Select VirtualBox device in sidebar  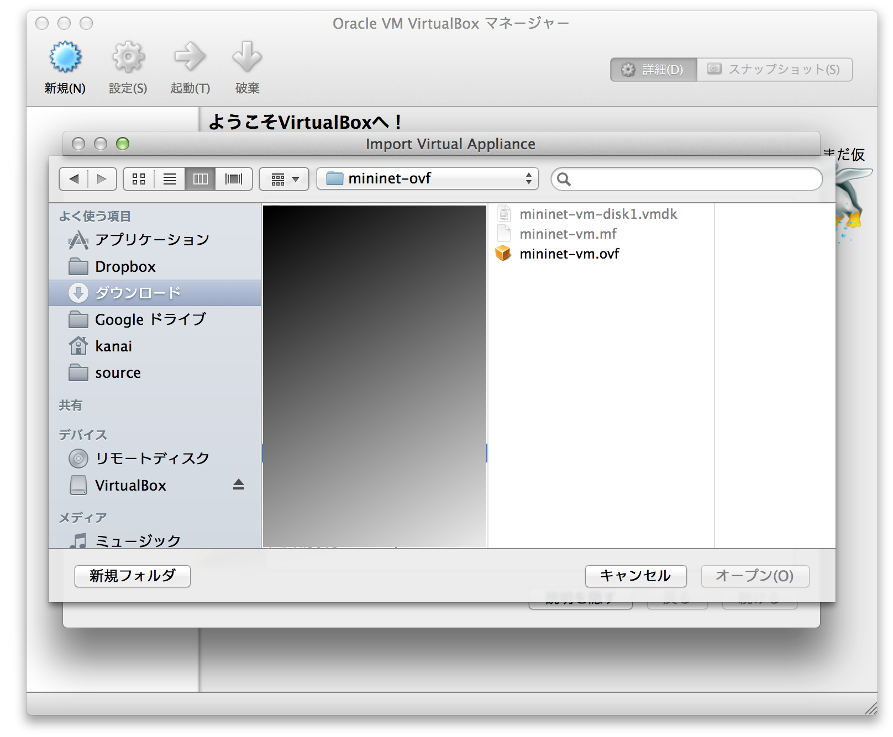pos(155,486)
